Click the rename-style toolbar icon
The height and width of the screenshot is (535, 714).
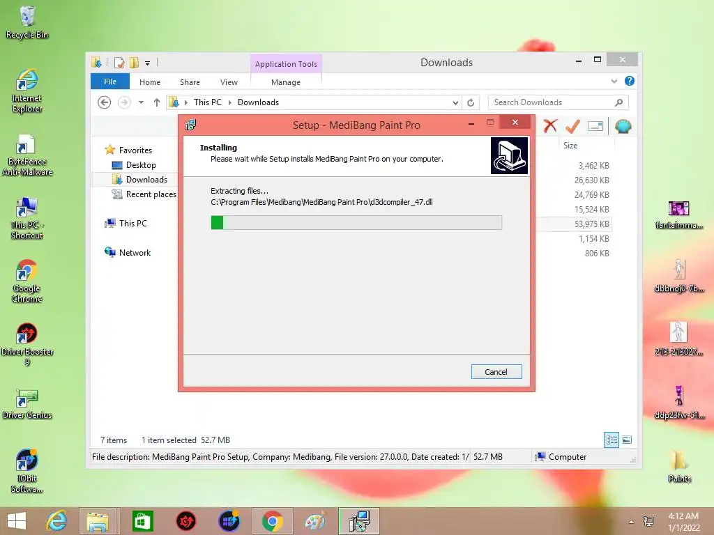tap(595, 126)
